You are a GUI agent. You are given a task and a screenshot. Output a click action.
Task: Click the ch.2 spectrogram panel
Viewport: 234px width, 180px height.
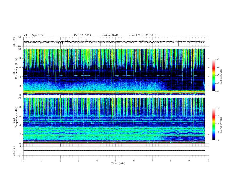coord(114,121)
